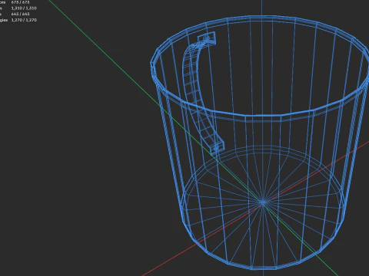
Task: Click the edges count 1,310 / 1,310
Action: coord(24,8)
